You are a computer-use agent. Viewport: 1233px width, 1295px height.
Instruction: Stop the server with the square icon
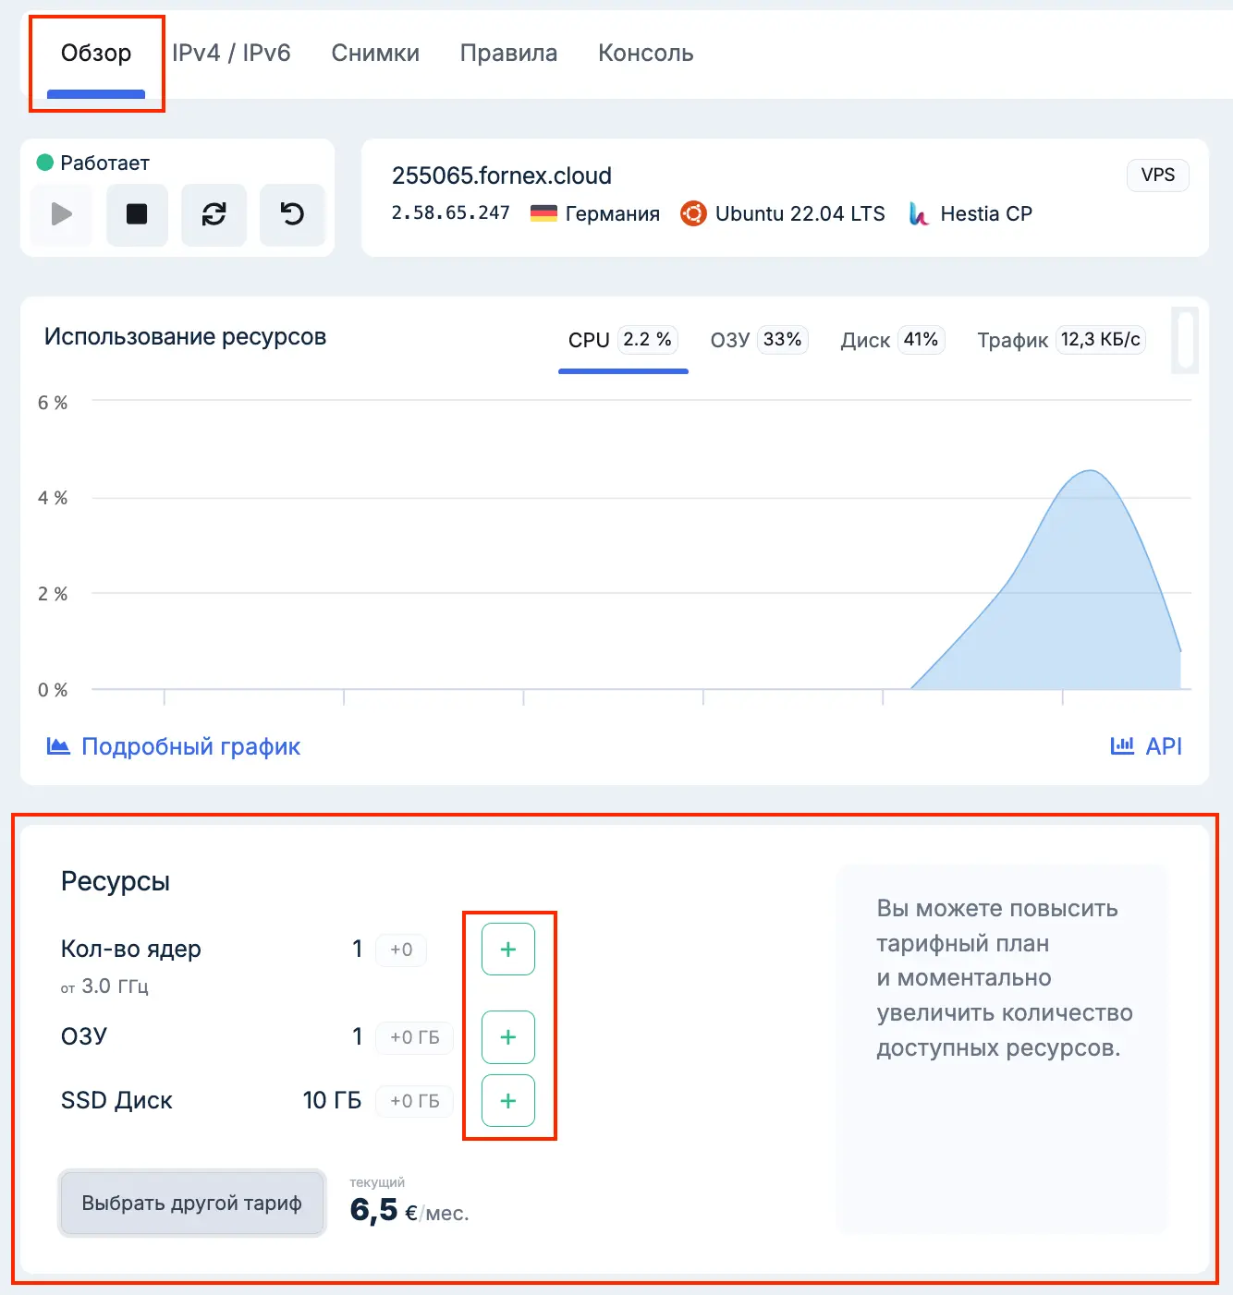click(137, 214)
